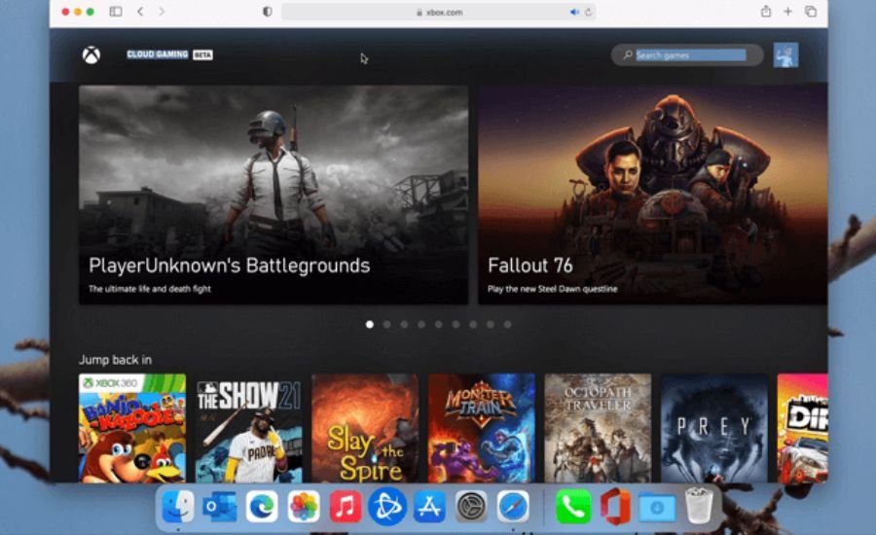Reload the page with refresh icon
876x535 pixels.
[x=588, y=12]
